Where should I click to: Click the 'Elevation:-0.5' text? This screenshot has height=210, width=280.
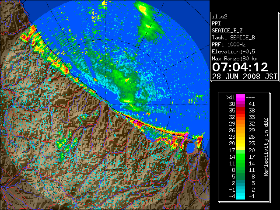(233, 52)
